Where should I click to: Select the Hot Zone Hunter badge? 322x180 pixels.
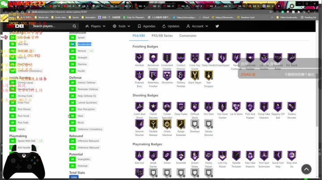222,107
